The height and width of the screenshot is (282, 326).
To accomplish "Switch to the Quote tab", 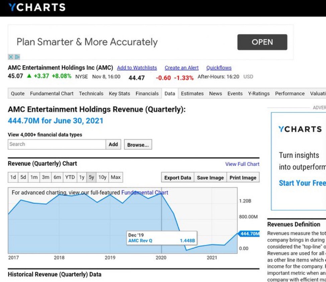I will pyautogui.click(x=18, y=94).
